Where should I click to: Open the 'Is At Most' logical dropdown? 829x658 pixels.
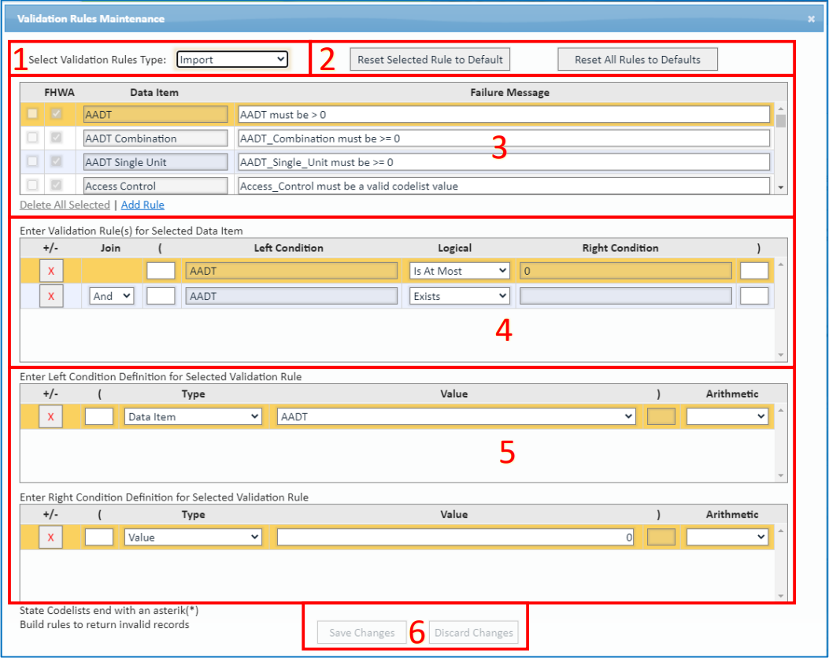(x=460, y=271)
